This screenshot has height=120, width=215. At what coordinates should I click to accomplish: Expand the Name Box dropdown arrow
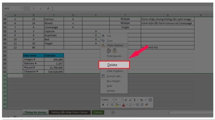(22, 9)
